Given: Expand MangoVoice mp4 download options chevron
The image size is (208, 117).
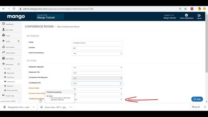Looking at the screenshot, I should tap(33, 107).
